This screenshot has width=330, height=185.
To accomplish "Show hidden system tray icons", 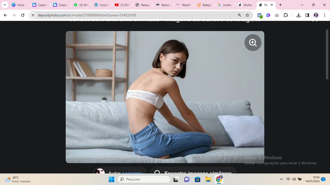I will pos(281,179).
